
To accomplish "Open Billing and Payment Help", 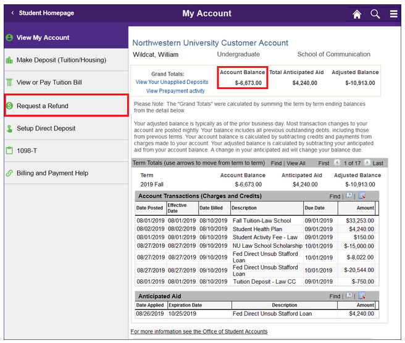I will 66,173.
